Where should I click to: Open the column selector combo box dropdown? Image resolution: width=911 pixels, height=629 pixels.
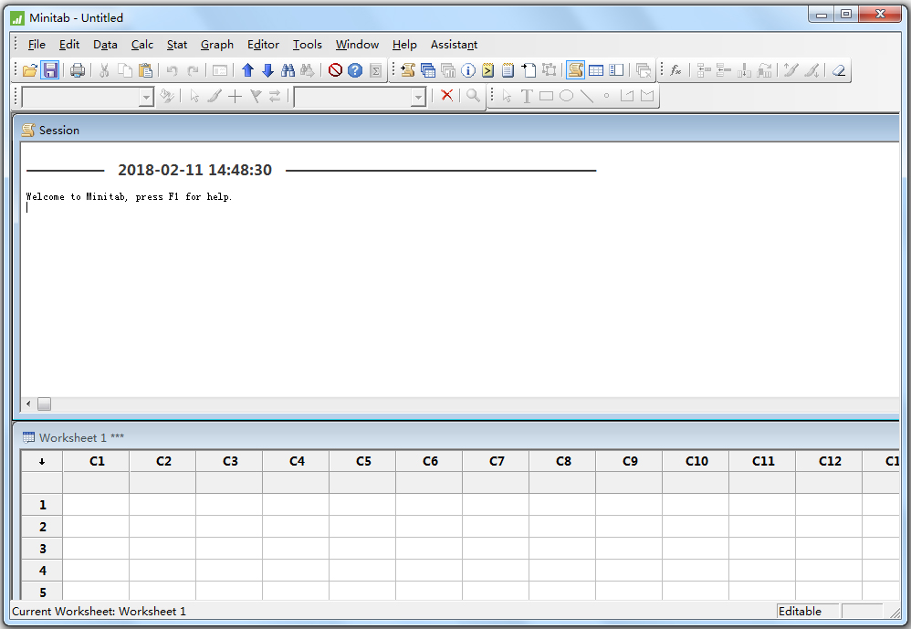click(x=146, y=95)
